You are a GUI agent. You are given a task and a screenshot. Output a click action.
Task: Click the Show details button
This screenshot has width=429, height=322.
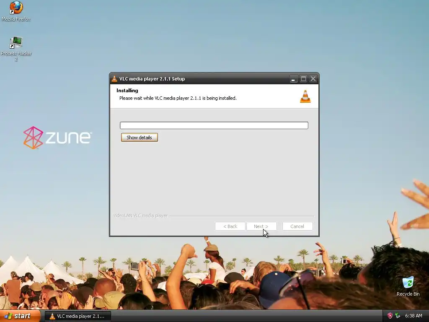pos(139,138)
